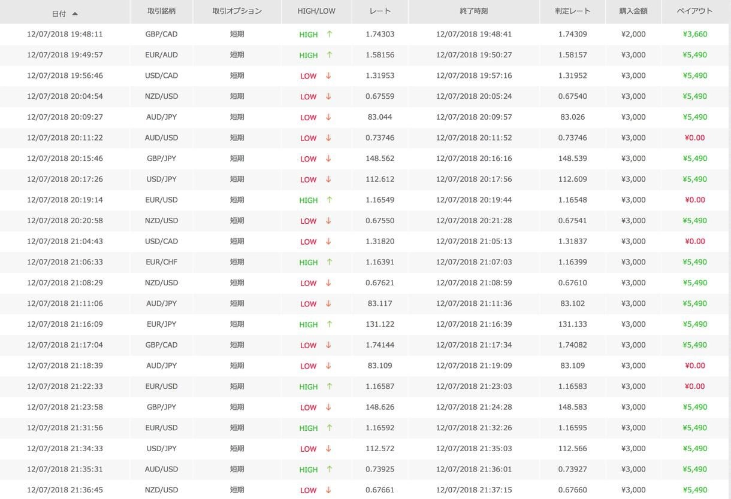Viewport: 731px width, 499px height.
Task: Click the green up arrow in the EUR/CHF row
Action: (329, 262)
